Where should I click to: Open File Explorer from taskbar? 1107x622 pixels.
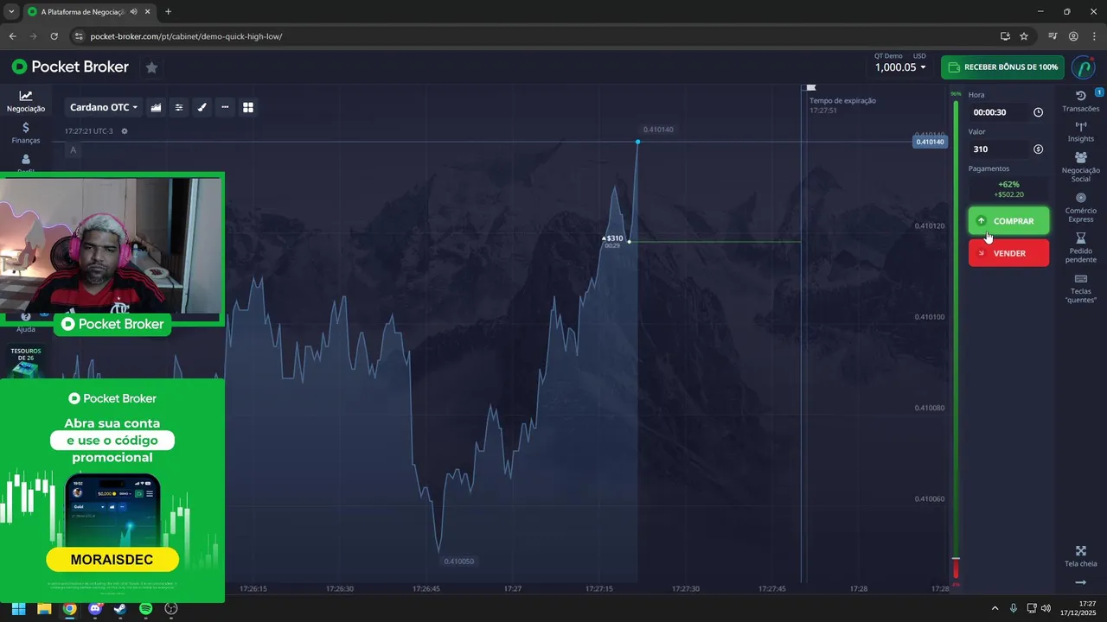pos(44,609)
